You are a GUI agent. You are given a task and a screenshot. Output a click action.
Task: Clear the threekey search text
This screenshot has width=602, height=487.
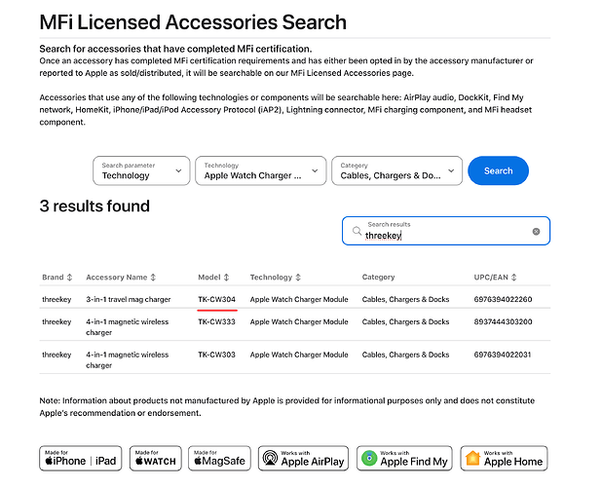point(536,232)
